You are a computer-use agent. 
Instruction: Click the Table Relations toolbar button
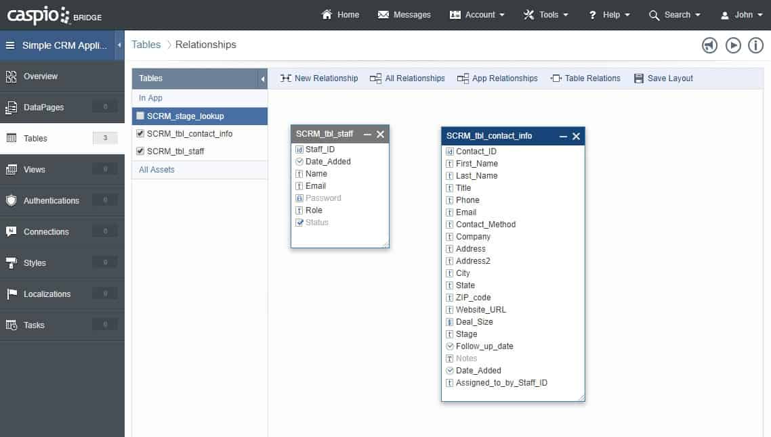pyautogui.click(x=556, y=78)
